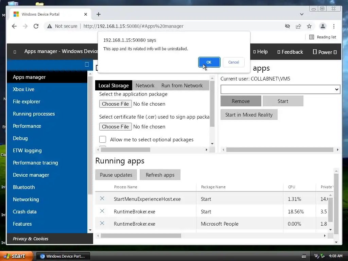This screenshot has height=261, width=348.
Task: Click the Start app button
Action: click(x=283, y=101)
